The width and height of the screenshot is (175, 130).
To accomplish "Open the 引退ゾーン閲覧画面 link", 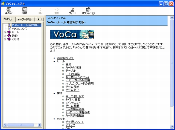I will point(78,112).
